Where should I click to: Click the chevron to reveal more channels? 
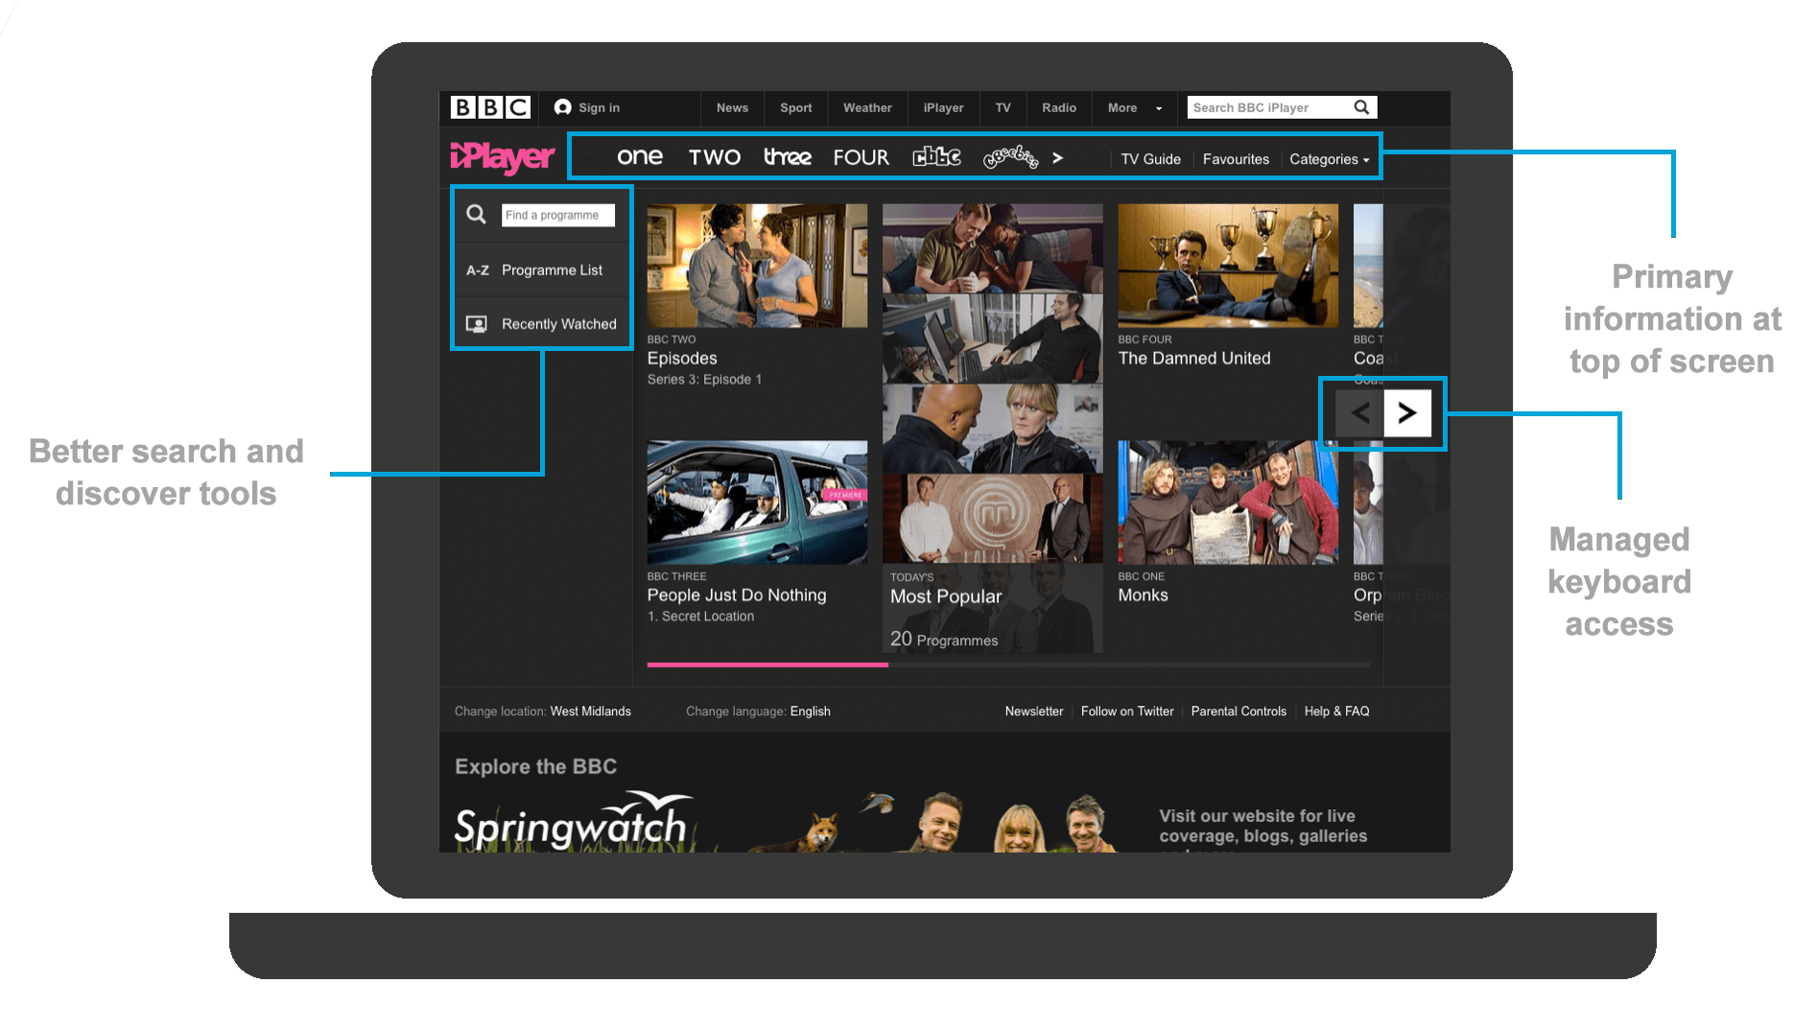(x=1057, y=157)
